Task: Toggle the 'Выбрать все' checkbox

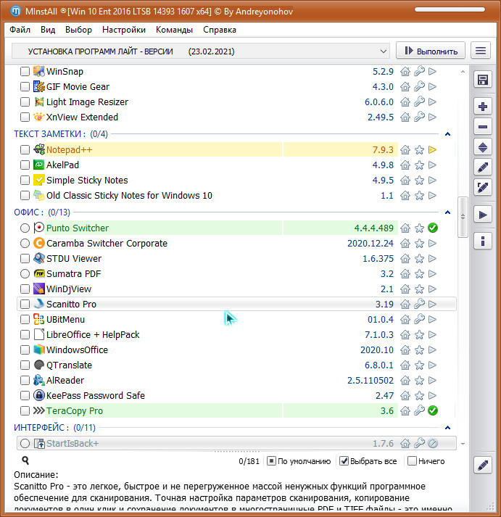Action: coord(344,461)
